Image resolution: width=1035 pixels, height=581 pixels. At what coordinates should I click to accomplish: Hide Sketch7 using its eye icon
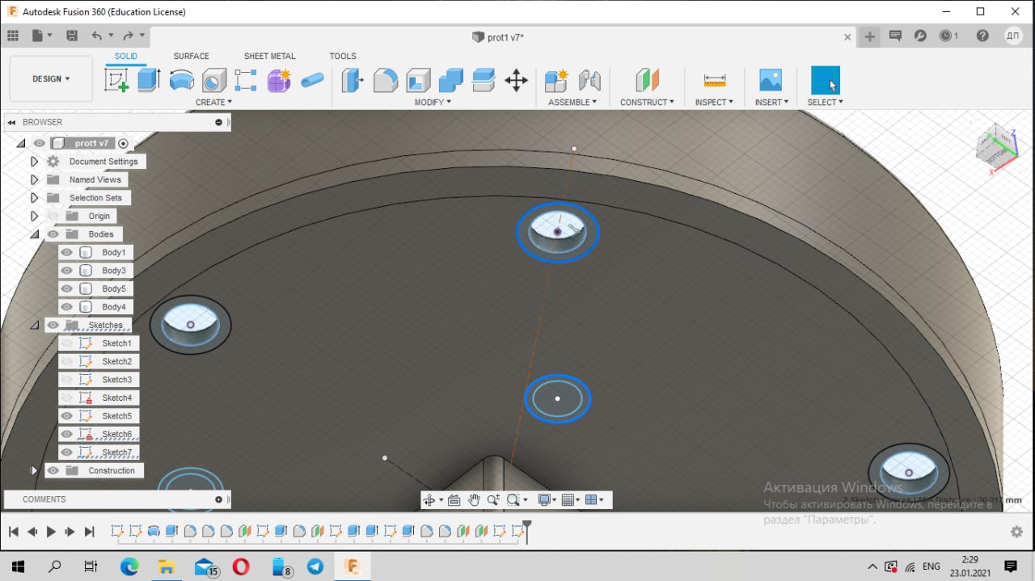coord(66,453)
